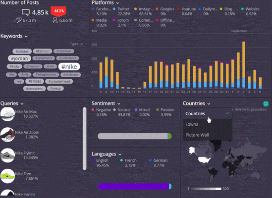
Task: Click the #yeezy keyword tag
Action: (55, 89)
